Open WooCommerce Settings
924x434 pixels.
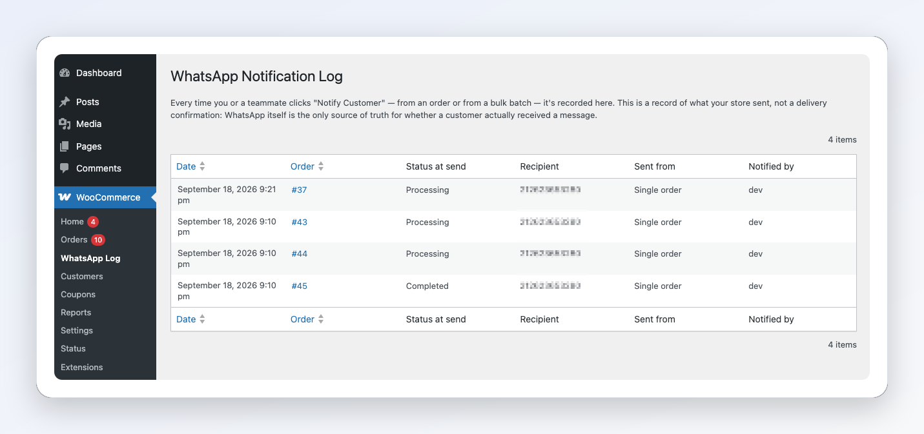77,331
